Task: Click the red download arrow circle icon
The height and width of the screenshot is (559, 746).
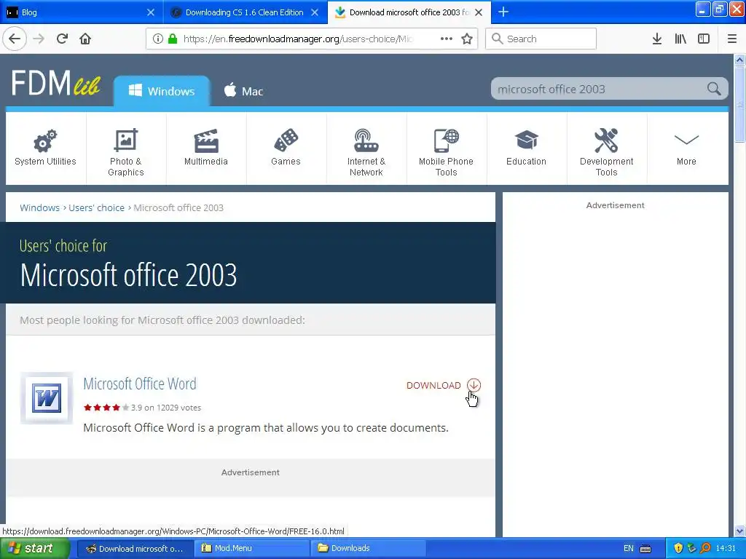Action: point(474,385)
